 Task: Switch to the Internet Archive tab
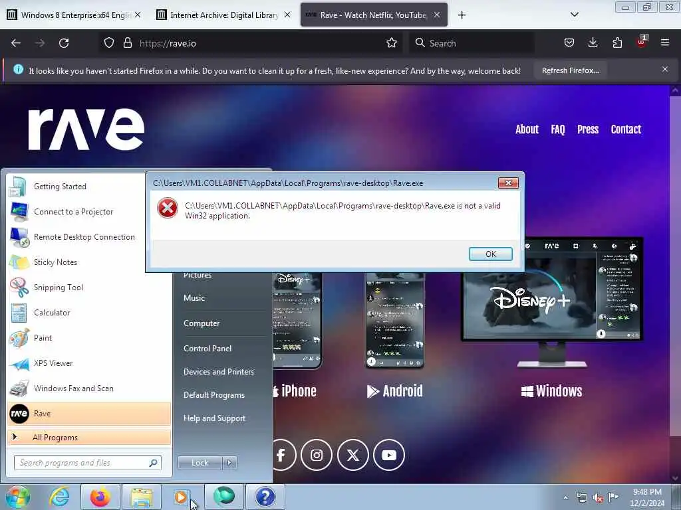pyautogui.click(x=223, y=15)
